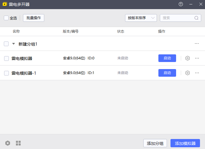Open settings for 雷电模拟器 instance
205x149 pixels.
[x=188, y=58]
